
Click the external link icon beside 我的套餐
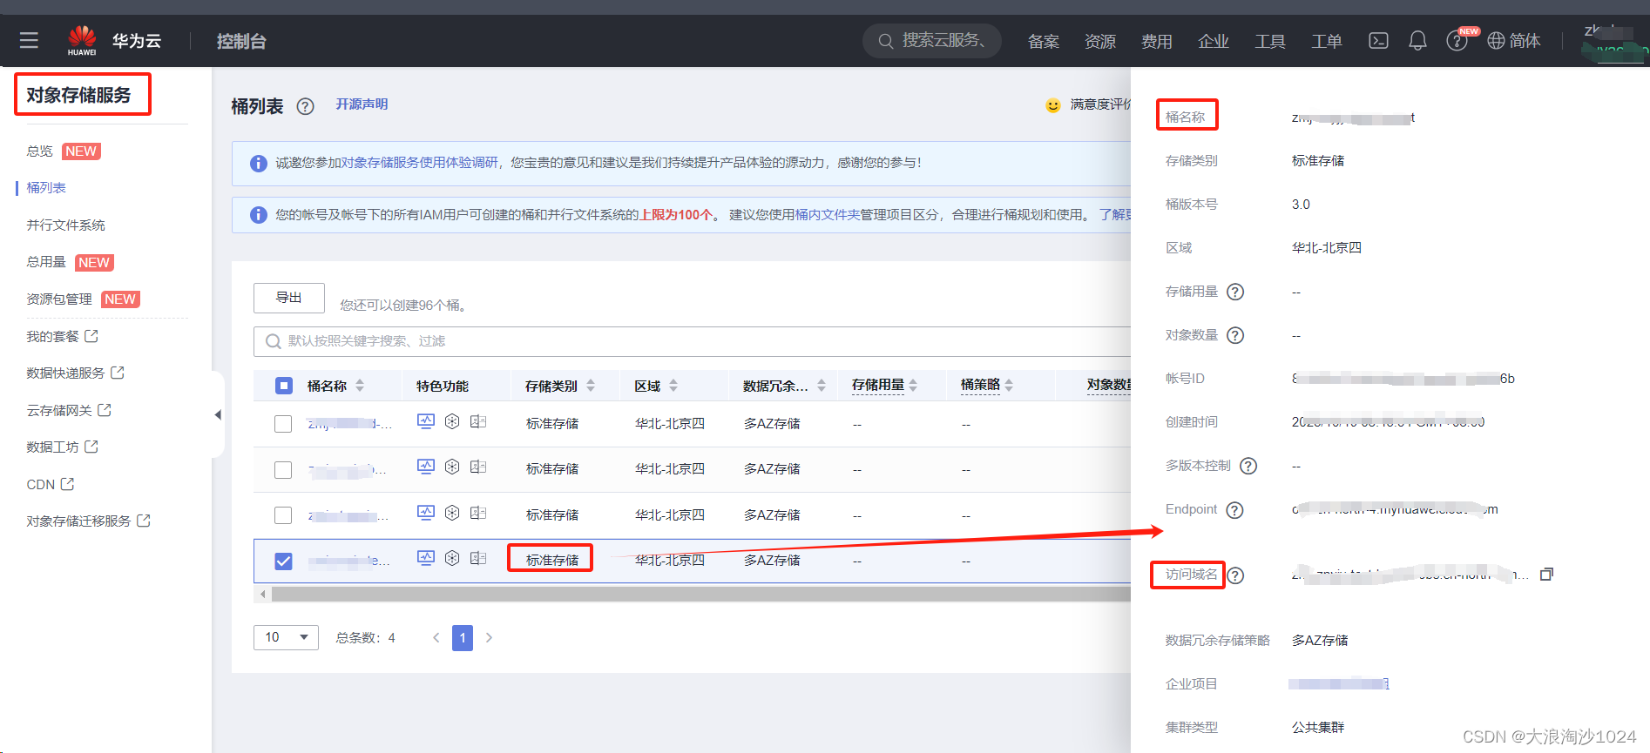[91, 335]
